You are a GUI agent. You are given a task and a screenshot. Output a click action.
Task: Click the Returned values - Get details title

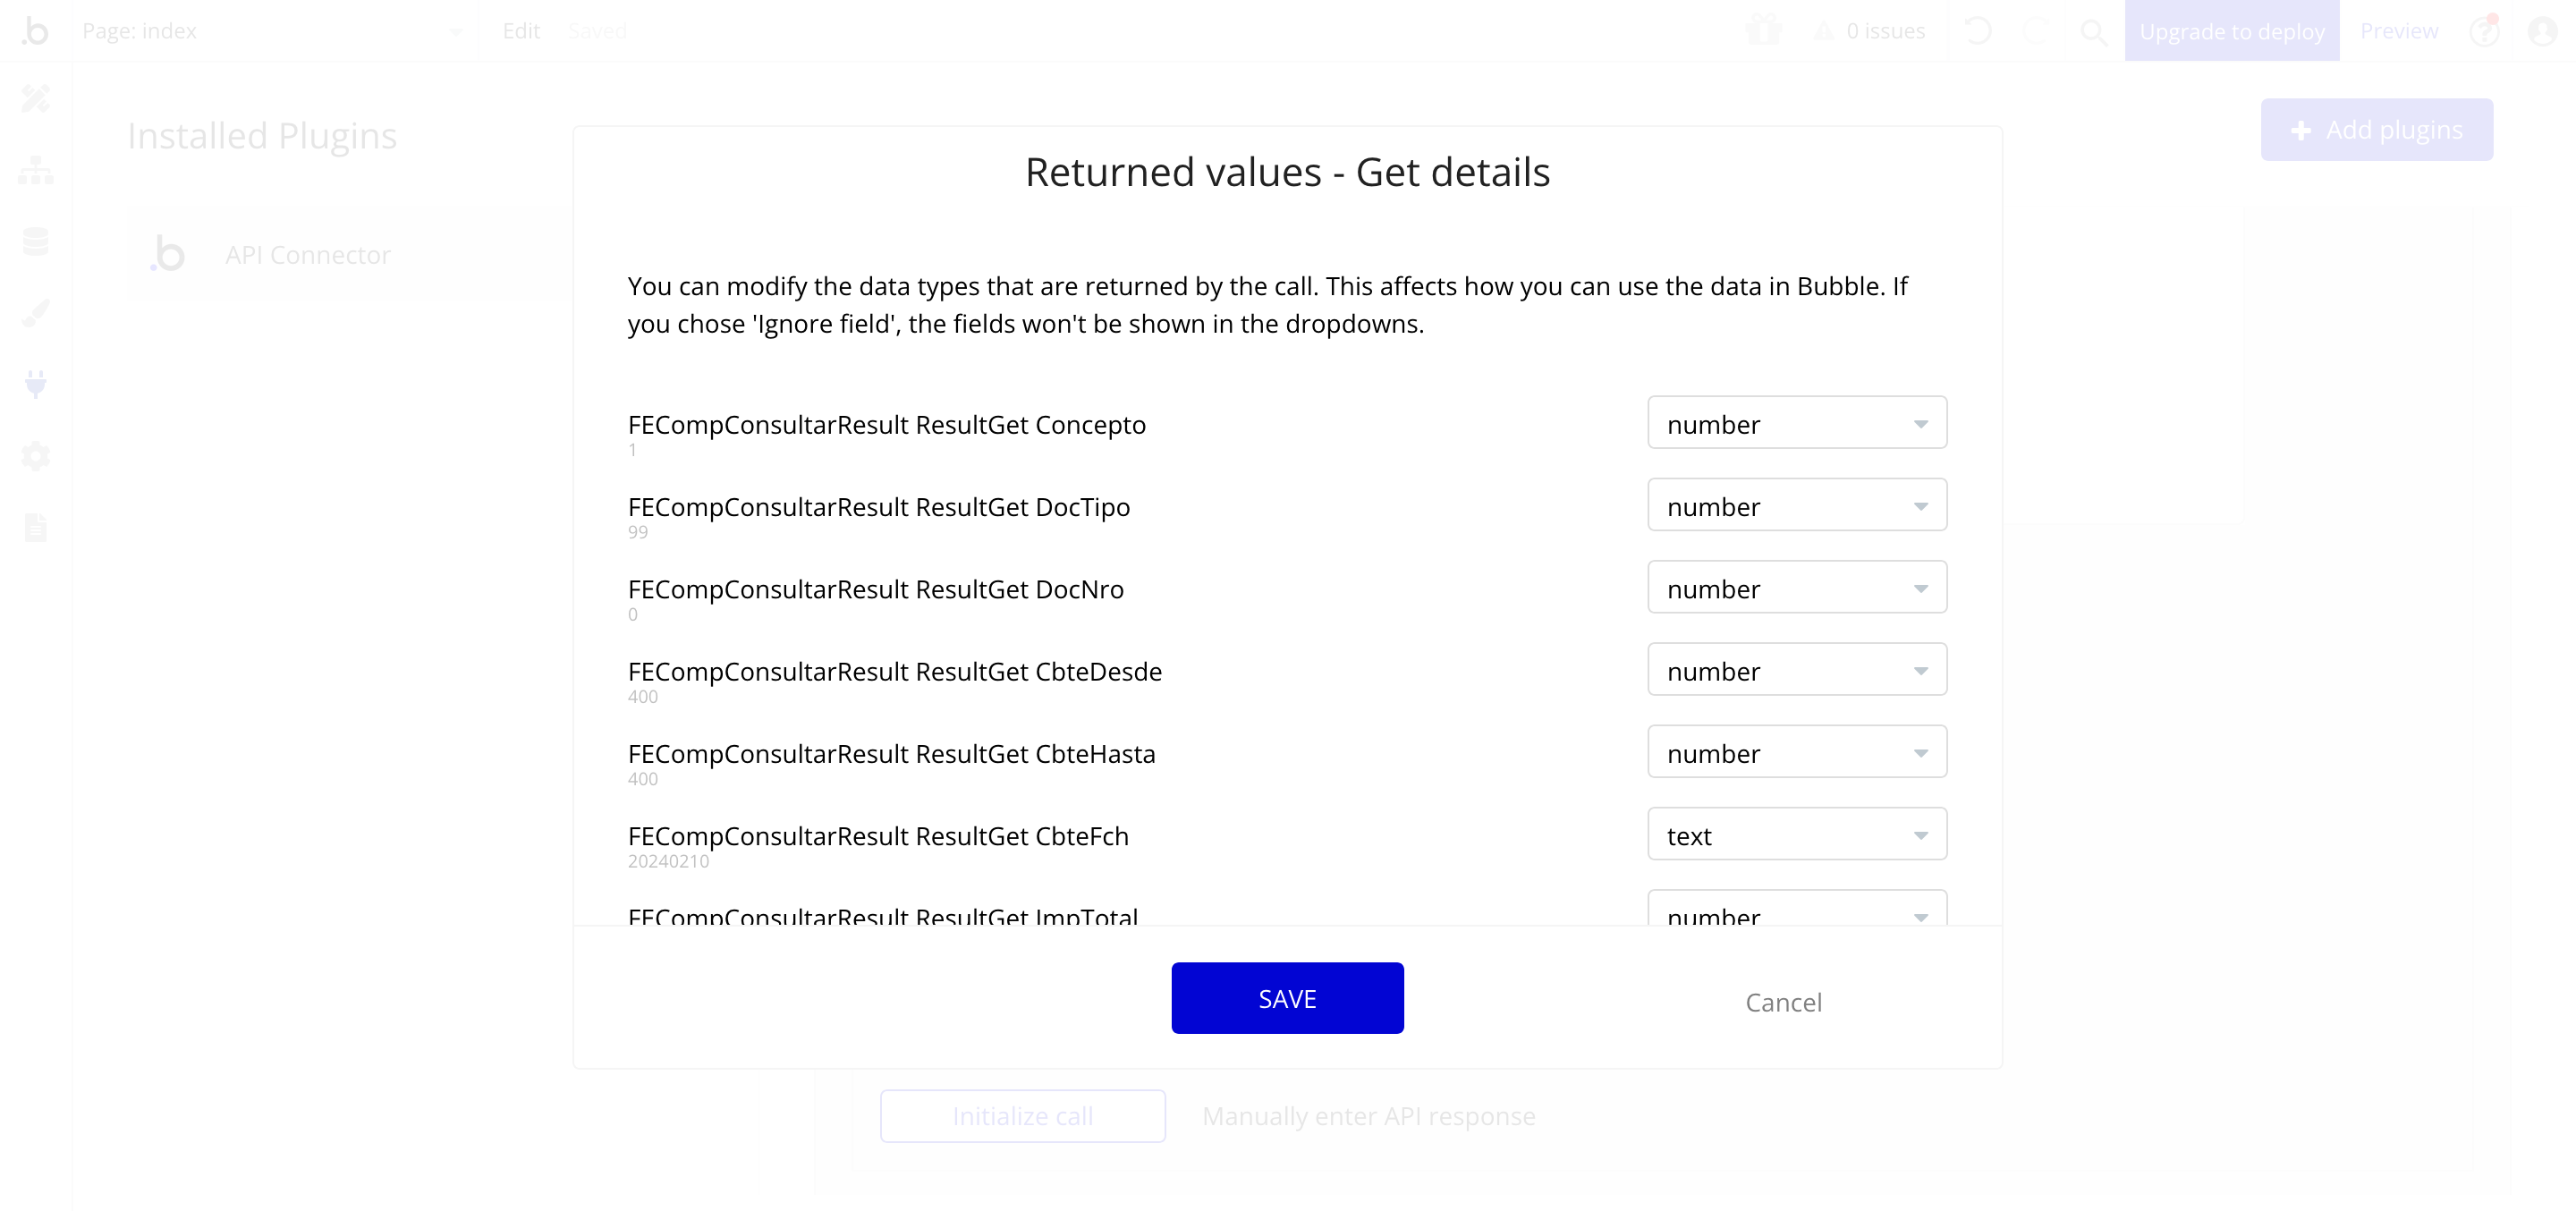click(1287, 172)
